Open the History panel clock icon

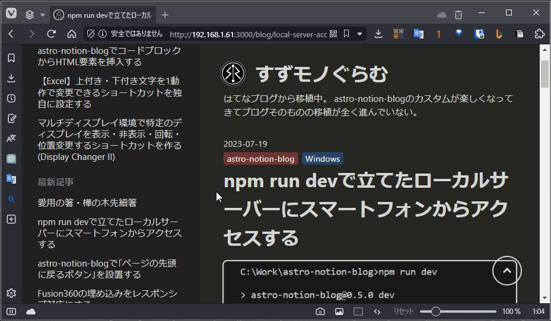(x=11, y=98)
